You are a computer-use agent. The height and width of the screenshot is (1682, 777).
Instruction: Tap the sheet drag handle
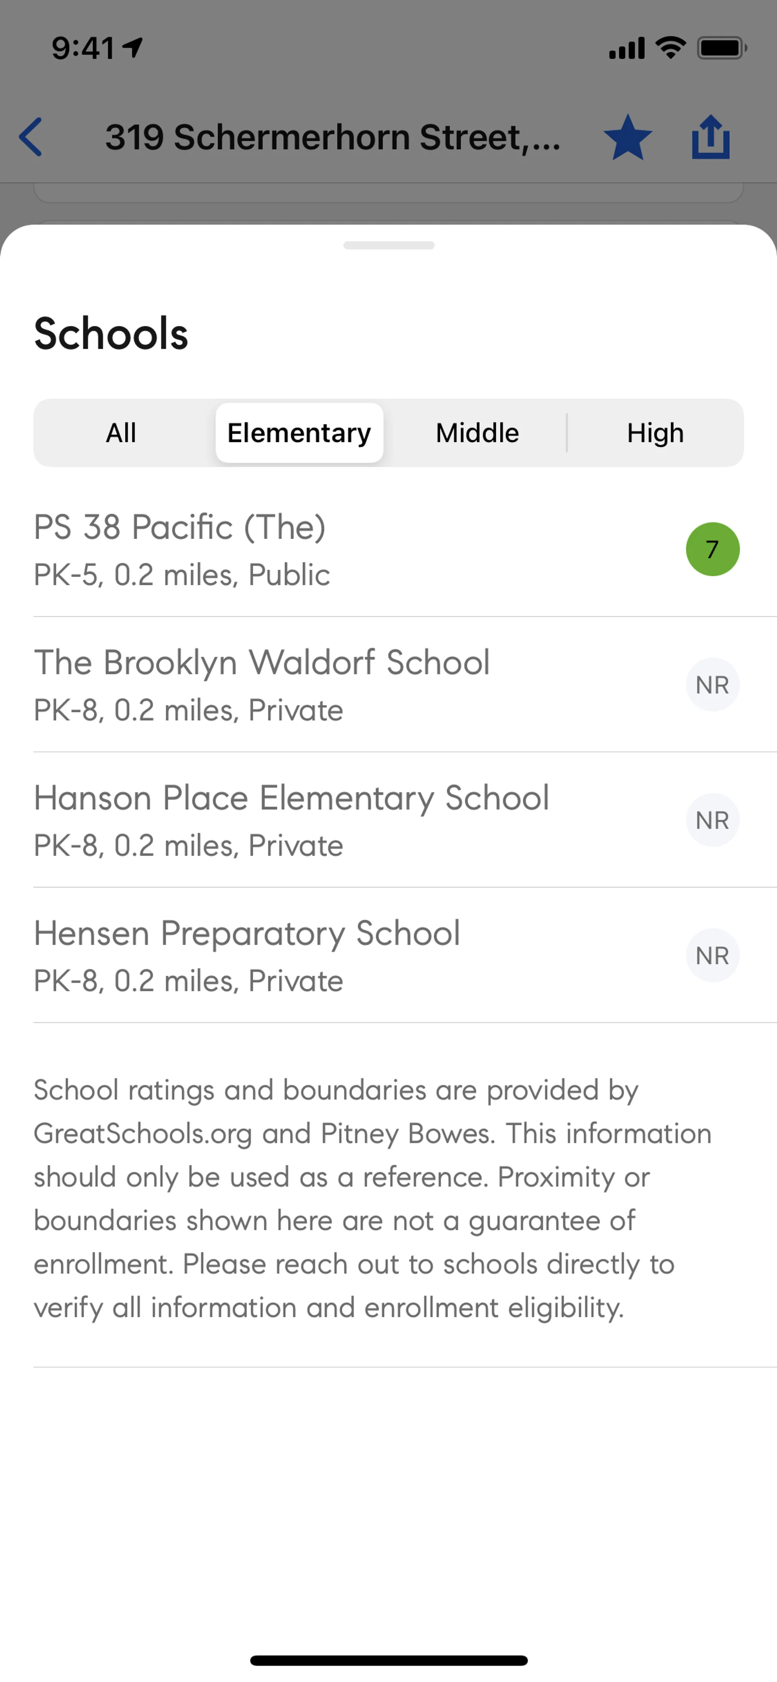(x=388, y=246)
